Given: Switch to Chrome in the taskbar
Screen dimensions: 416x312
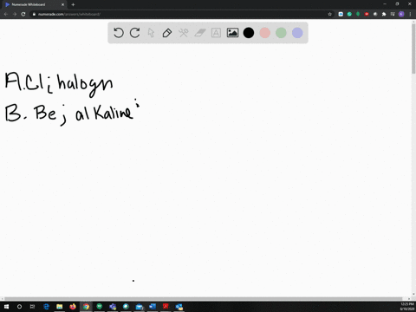Looking at the screenshot, I should [x=86, y=307].
